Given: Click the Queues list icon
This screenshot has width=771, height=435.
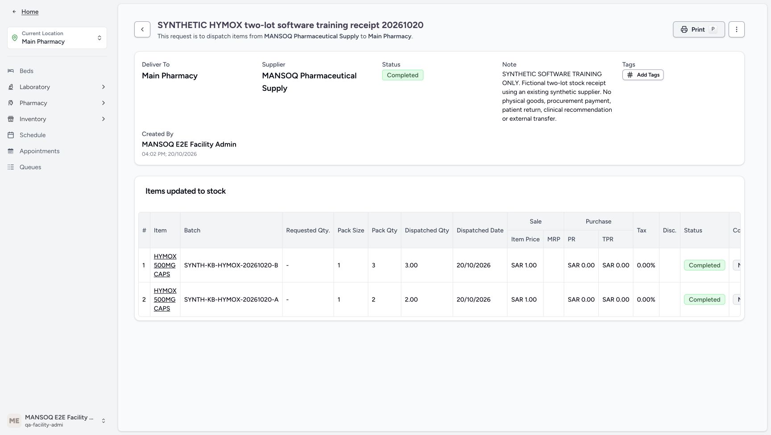Looking at the screenshot, I should (11, 167).
